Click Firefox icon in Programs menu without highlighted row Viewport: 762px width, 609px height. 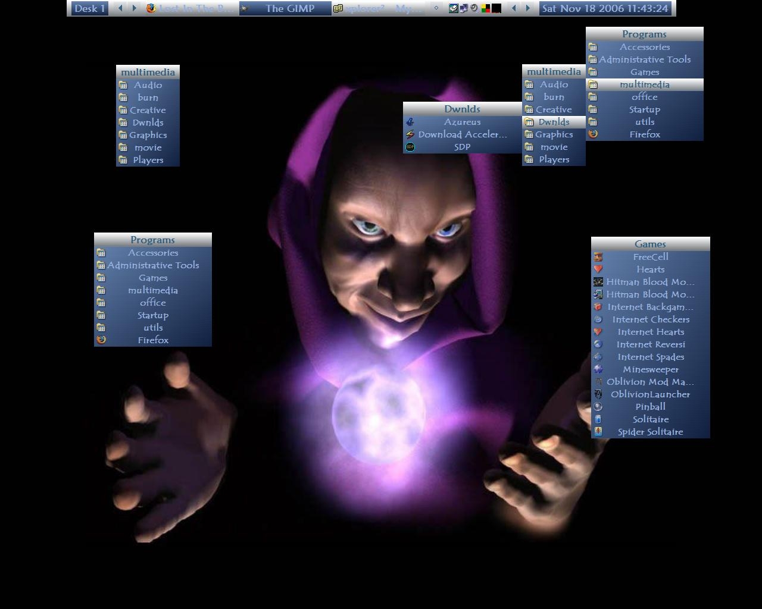tap(101, 340)
